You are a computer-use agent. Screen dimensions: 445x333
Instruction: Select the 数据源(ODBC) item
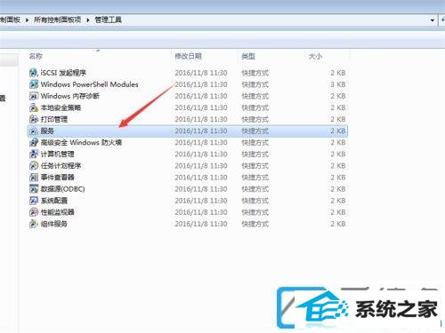tap(188, 189)
